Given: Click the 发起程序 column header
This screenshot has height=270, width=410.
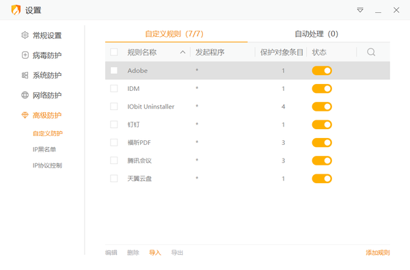Looking at the screenshot, I should (210, 52).
